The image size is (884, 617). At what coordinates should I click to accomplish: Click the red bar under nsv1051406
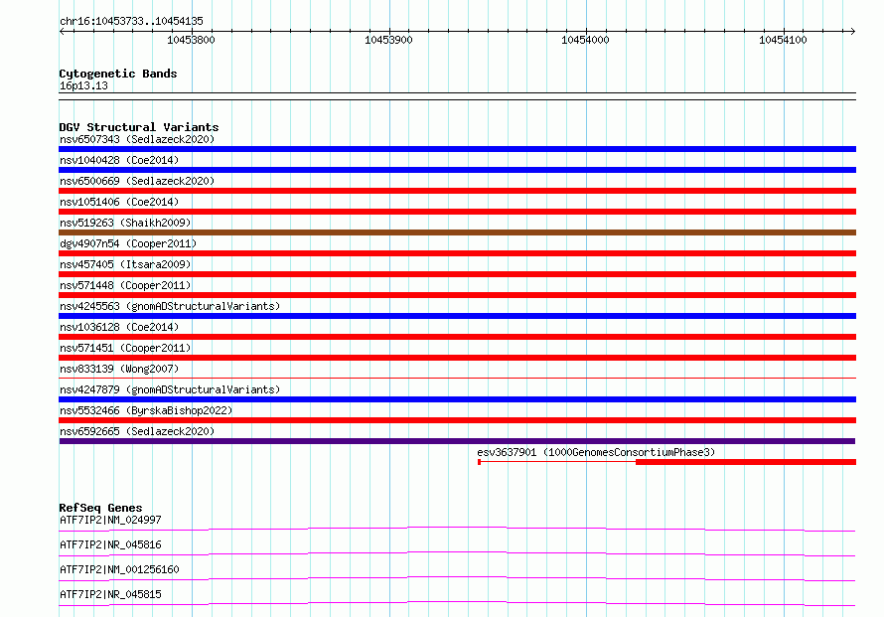(x=457, y=212)
